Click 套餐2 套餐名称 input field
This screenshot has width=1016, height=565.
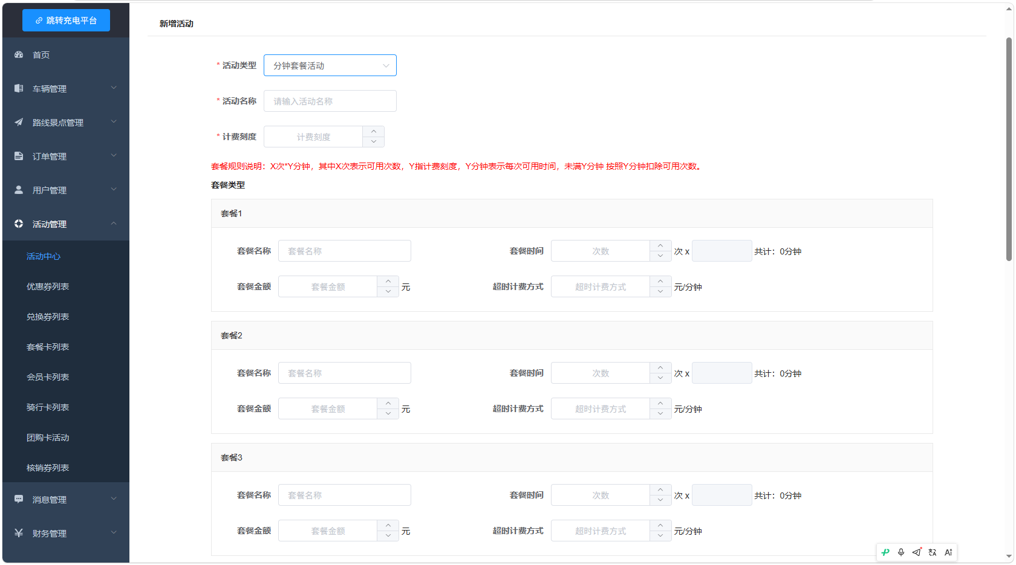point(345,373)
